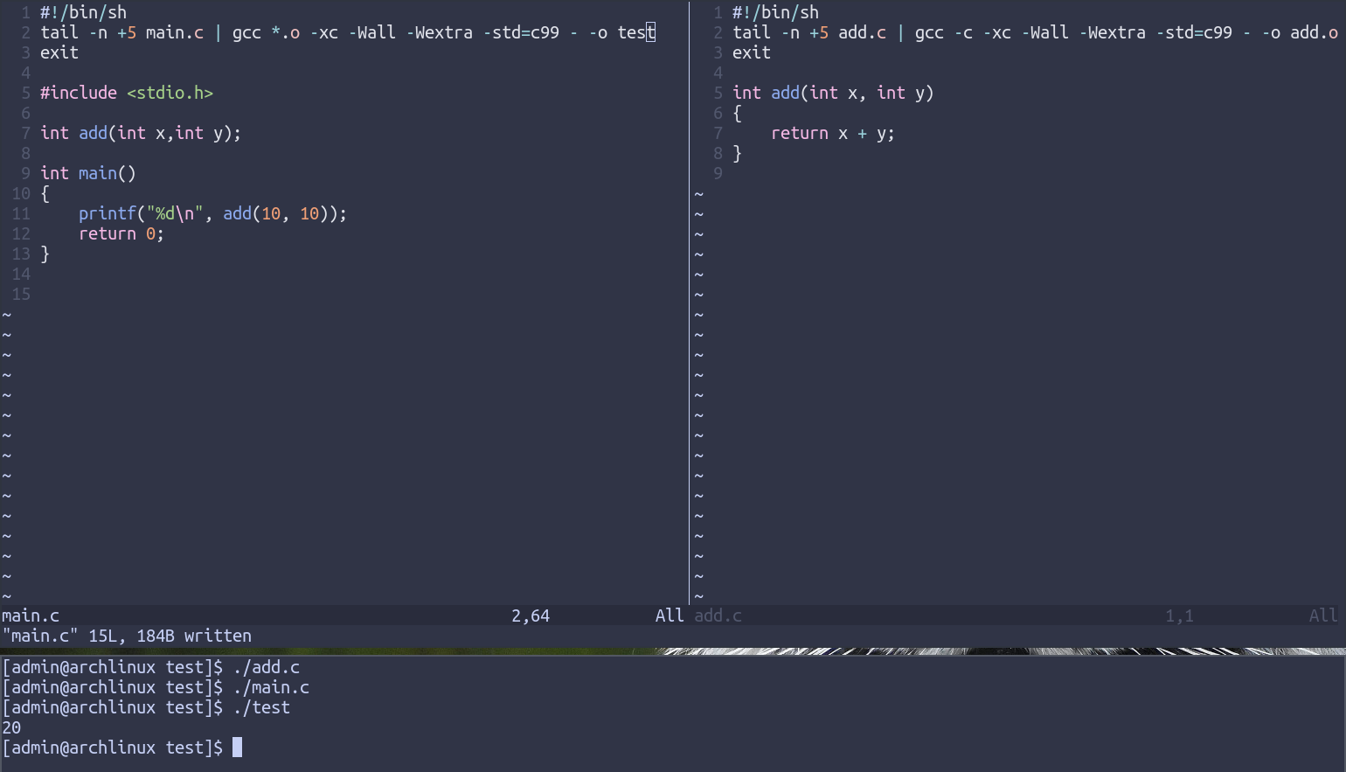Click the active terminal prompt cursor
Image resolution: width=1346 pixels, height=772 pixels.
(x=238, y=748)
